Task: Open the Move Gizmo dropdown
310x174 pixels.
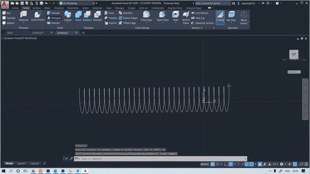Action: tap(244, 18)
